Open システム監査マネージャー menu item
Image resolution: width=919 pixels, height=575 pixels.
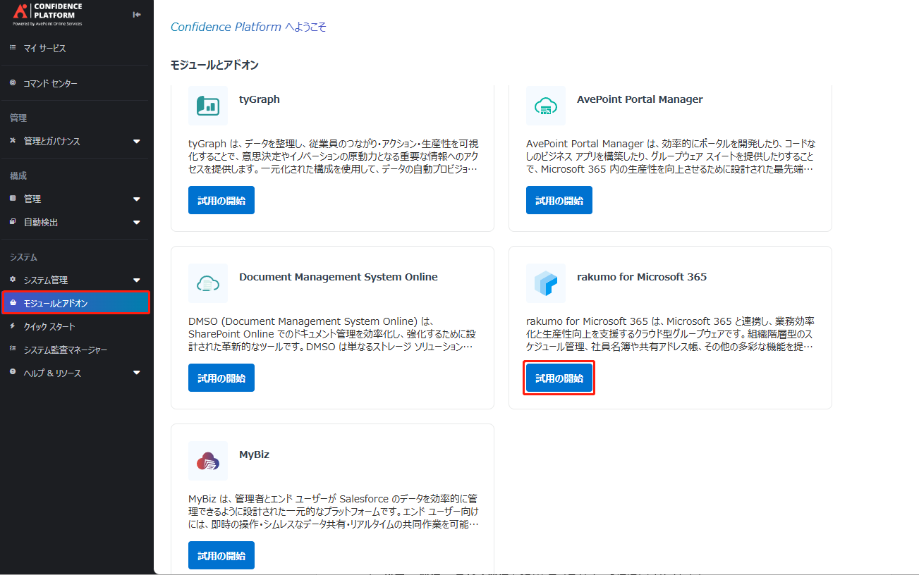(x=77, y=350)
